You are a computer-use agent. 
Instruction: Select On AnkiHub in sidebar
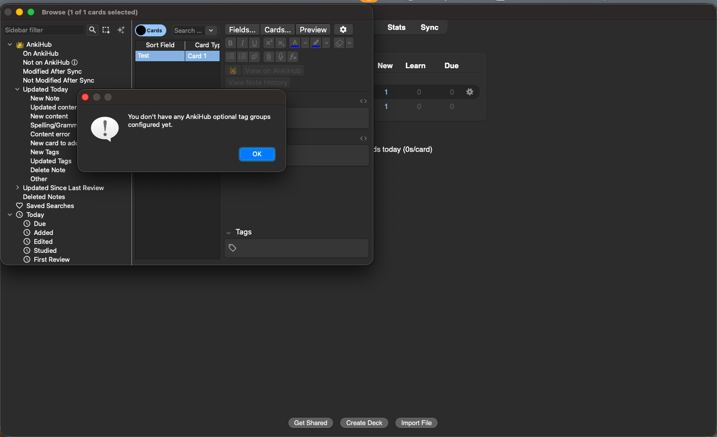[x=41, y=53]
